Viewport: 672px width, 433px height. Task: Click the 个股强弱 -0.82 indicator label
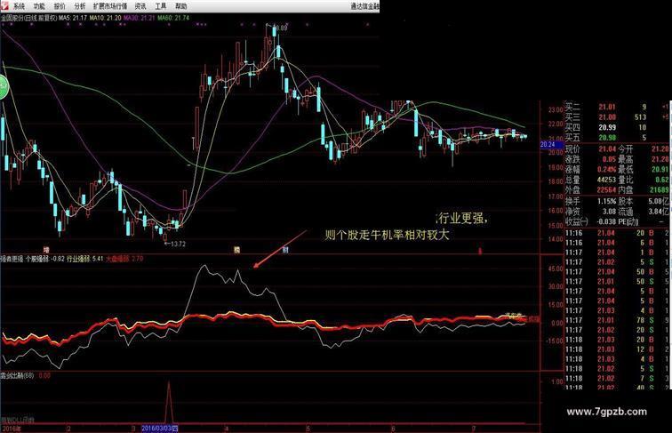point(45,259)
